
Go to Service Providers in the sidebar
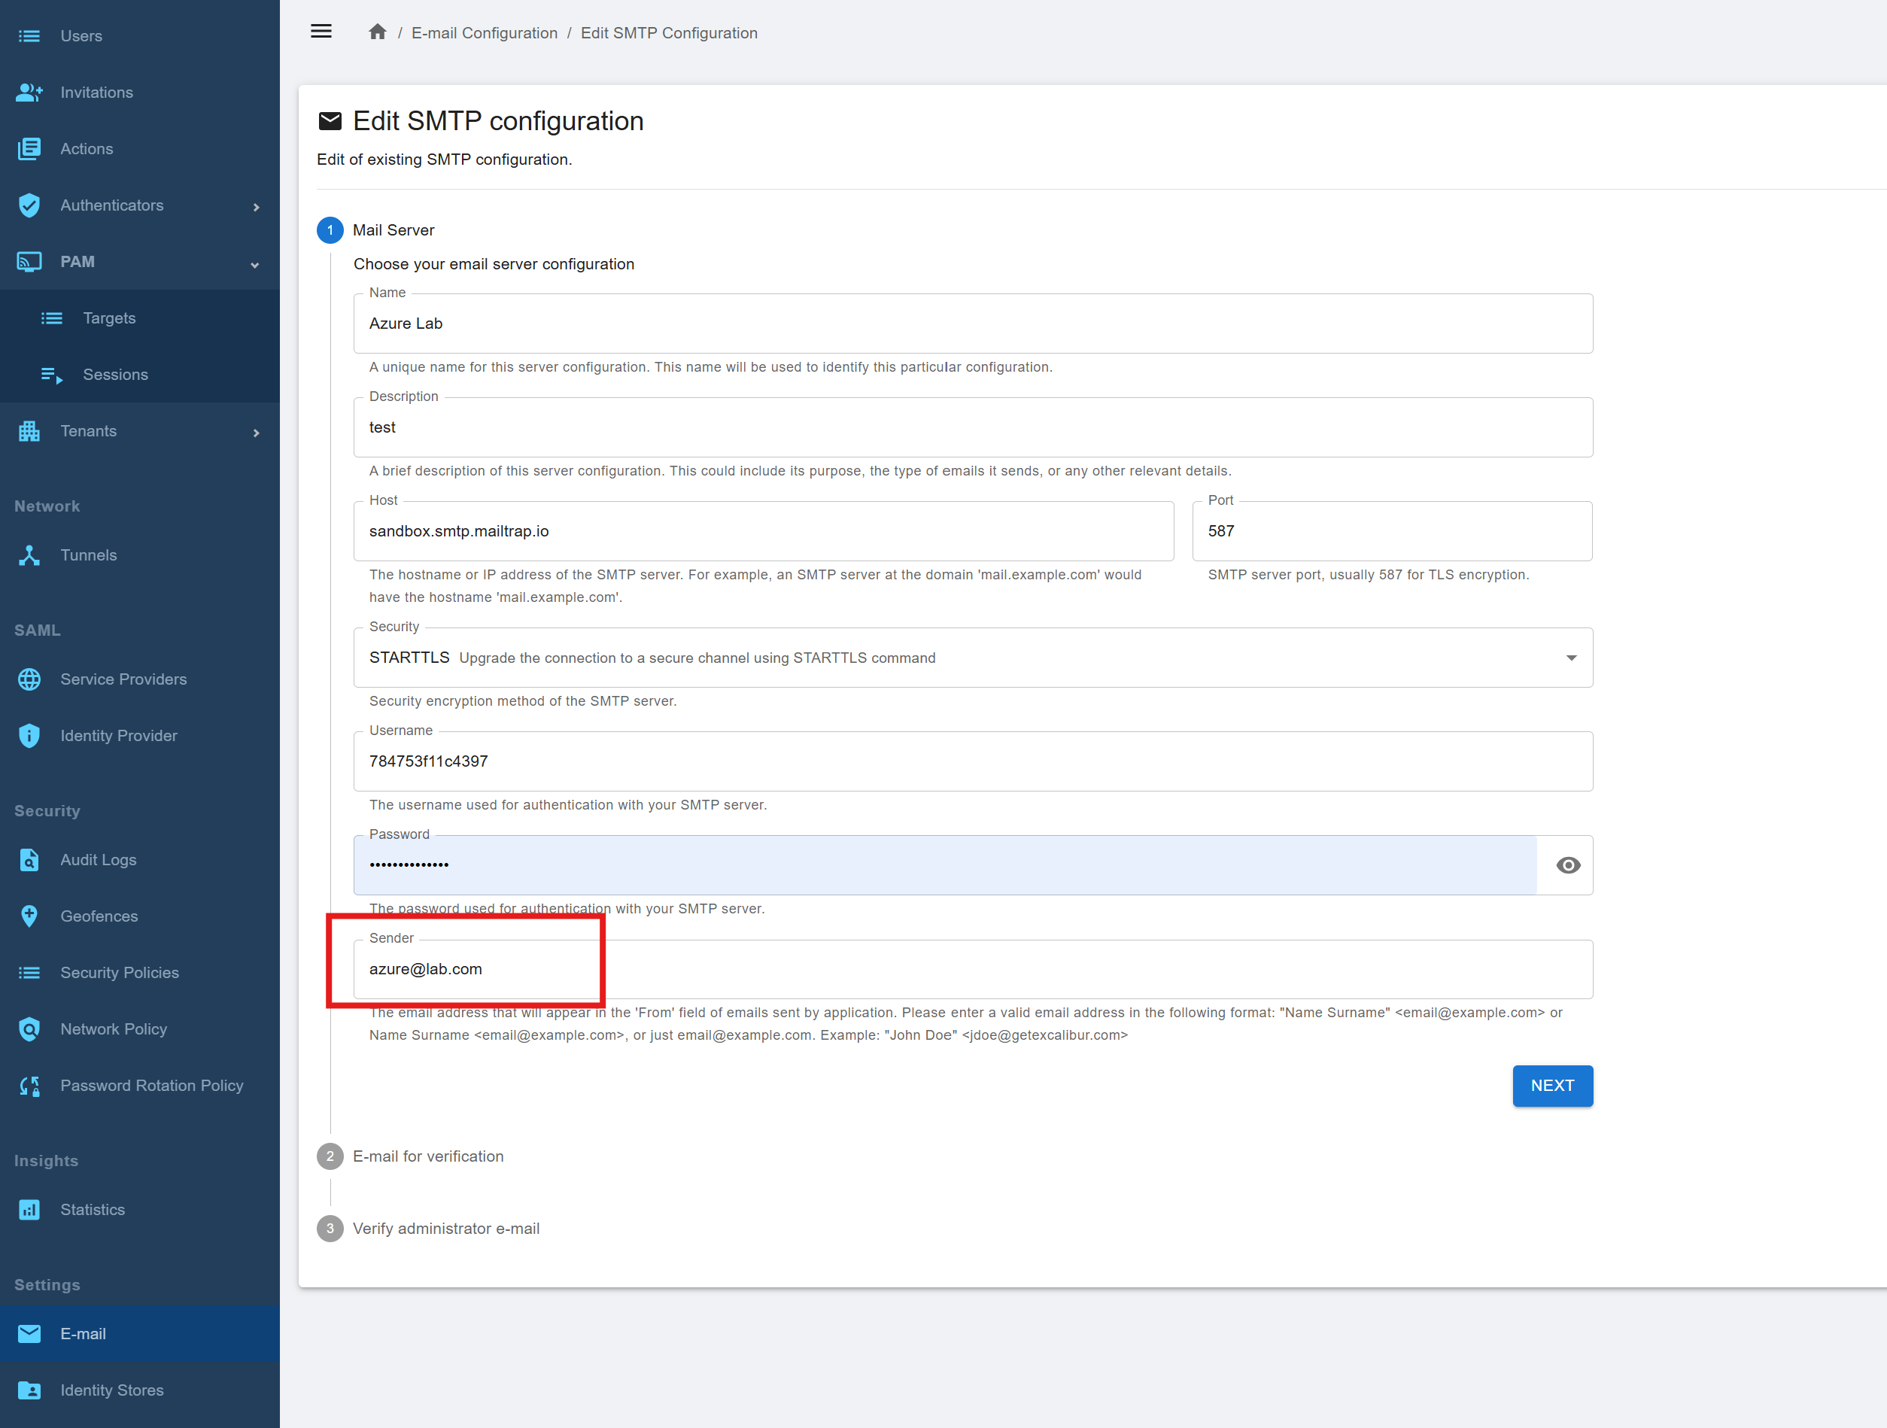tap(123, 679)
